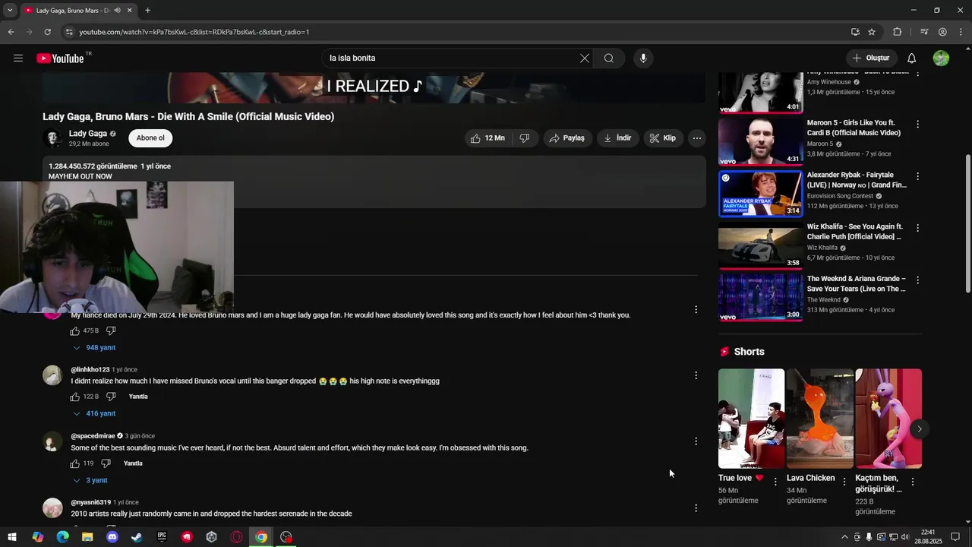Open options menu for @spacedmirae comment
Screen dimensions: 972x547
point(696,441)
